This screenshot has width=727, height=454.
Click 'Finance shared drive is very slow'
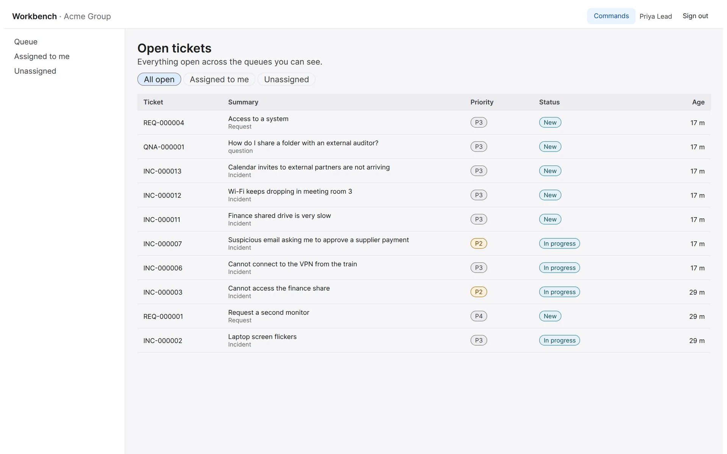[x=279, y=216]
